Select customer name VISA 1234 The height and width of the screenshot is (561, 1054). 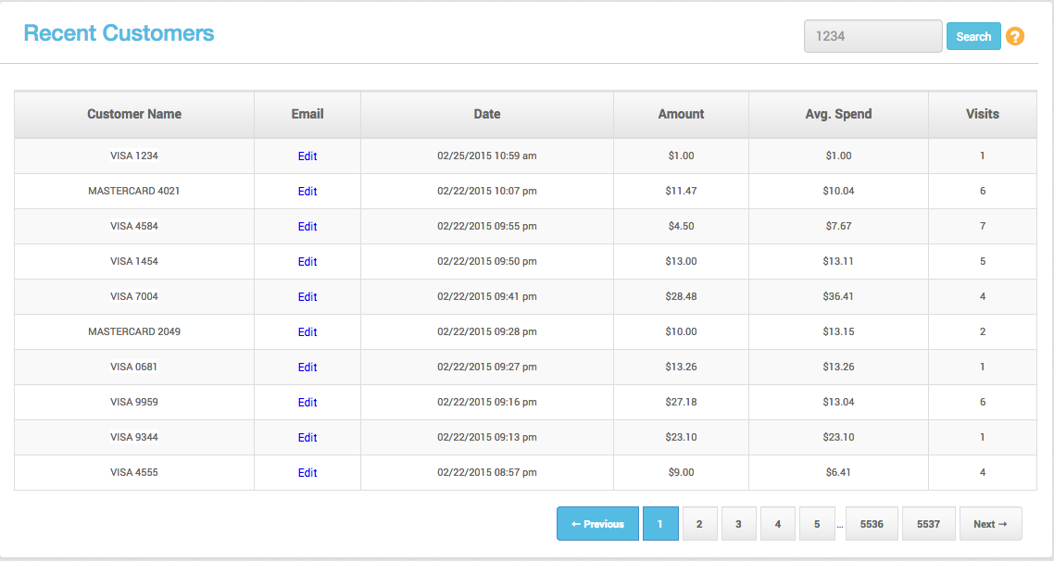pyautogui.click(x=134, y=156)
